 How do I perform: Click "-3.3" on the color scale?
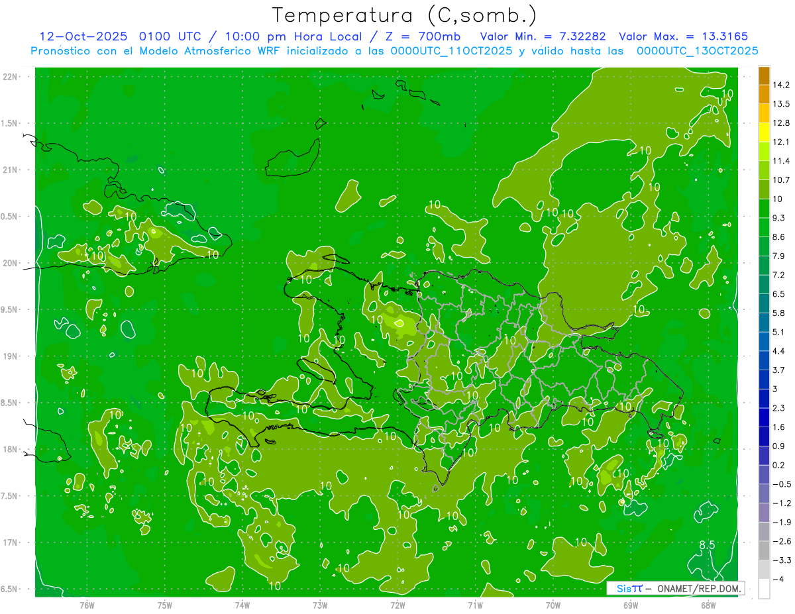coord(781,560)
